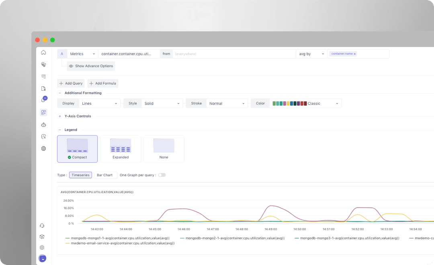The height and width of the screenshot is (265, 434).
Task: Open the Style dropdown showing Solid
Action: click(162, 103)
